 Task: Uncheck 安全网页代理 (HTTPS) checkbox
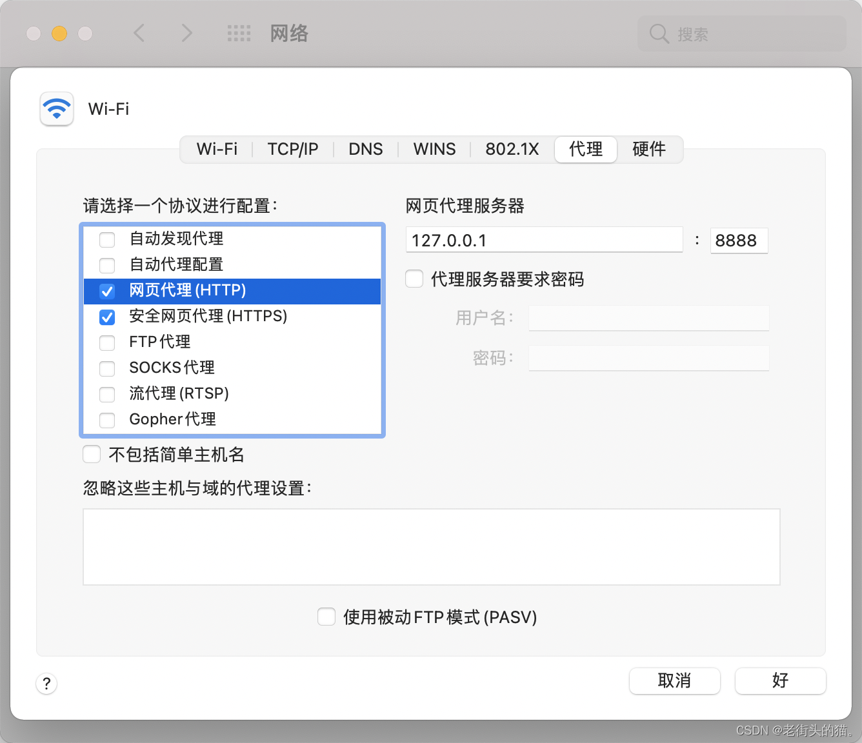coord(107,317)
